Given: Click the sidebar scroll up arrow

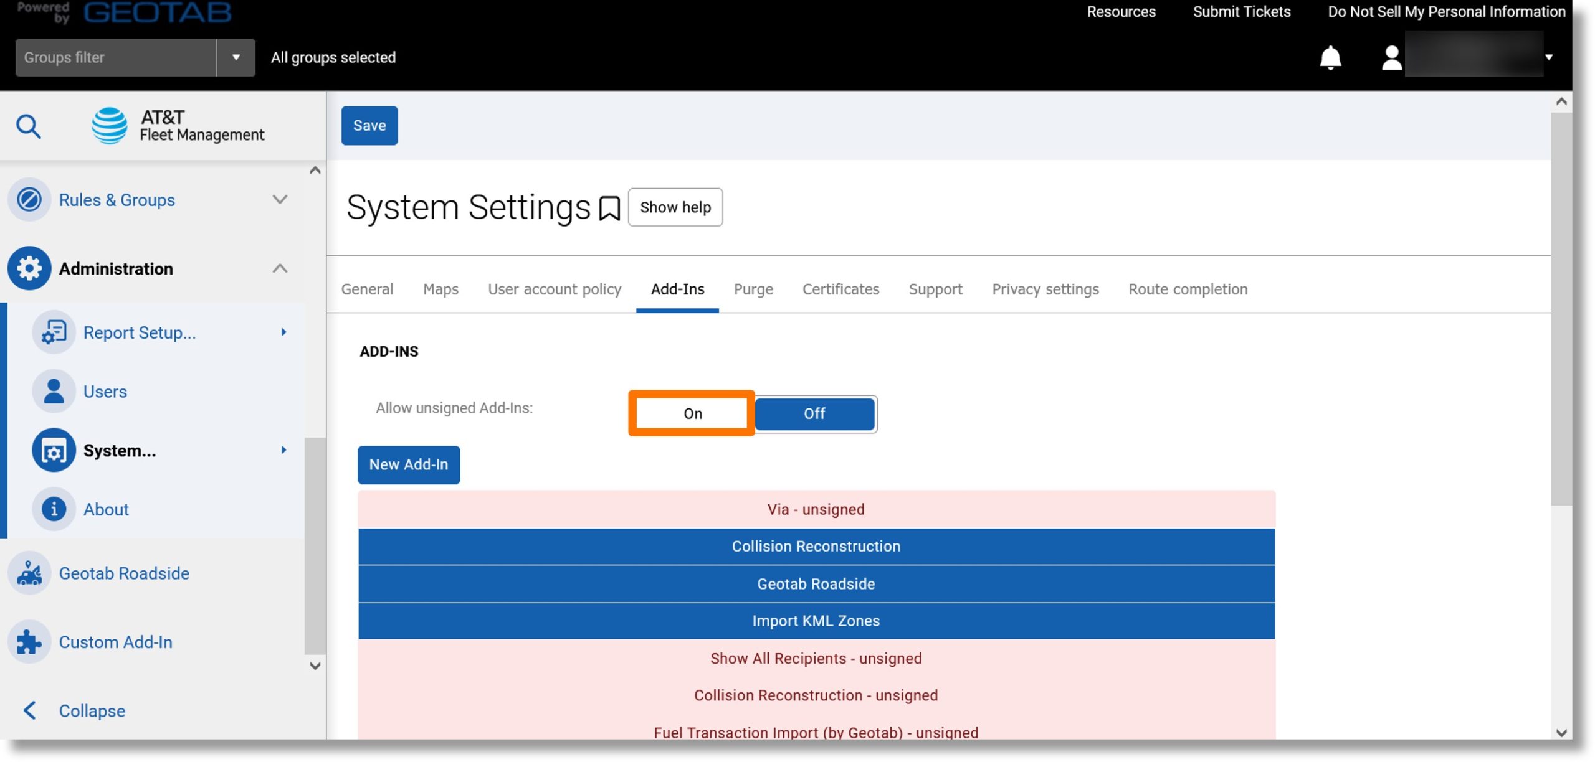Looking at the screenshot, I should pos(315,171).
